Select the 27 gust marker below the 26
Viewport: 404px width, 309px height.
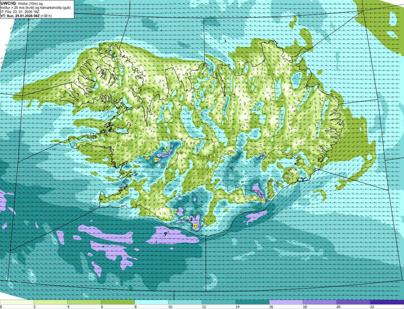coord(195,226)
